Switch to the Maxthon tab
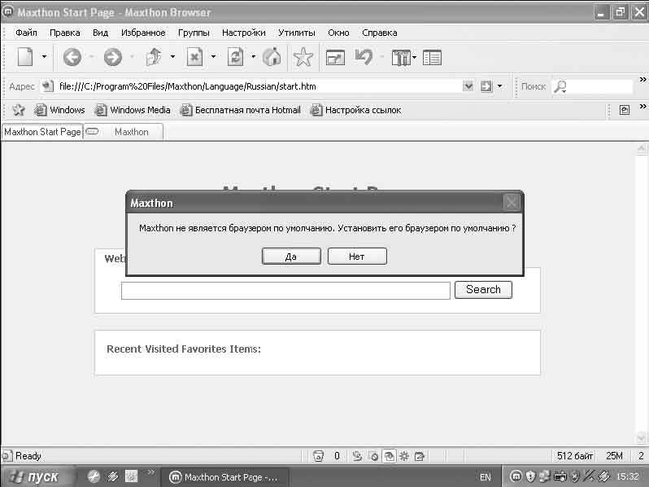Viewport: 649px width, 487px height. point(132,132)
